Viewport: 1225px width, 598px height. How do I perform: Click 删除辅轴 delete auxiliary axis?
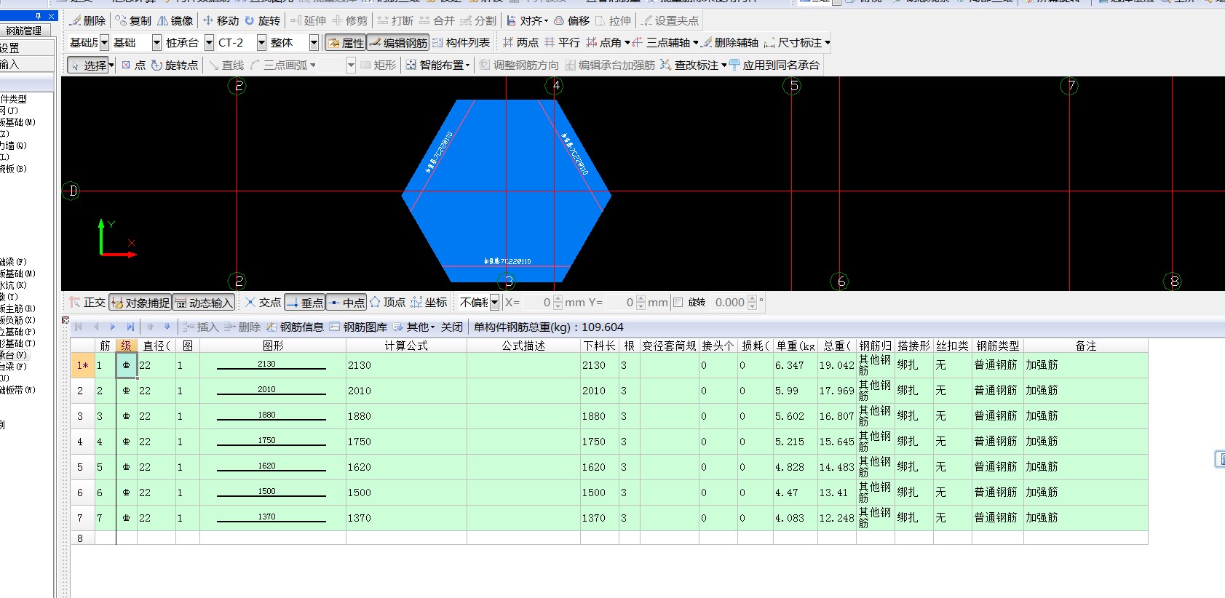[x=730, y=43]
